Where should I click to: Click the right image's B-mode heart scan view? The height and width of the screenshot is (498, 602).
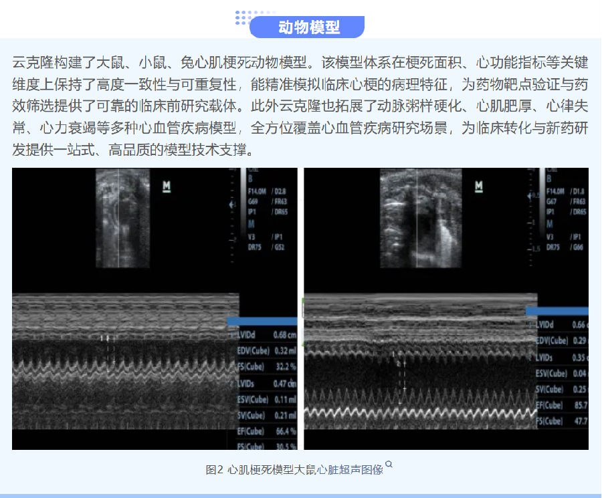pyautogui.click(x=421, y=219)
